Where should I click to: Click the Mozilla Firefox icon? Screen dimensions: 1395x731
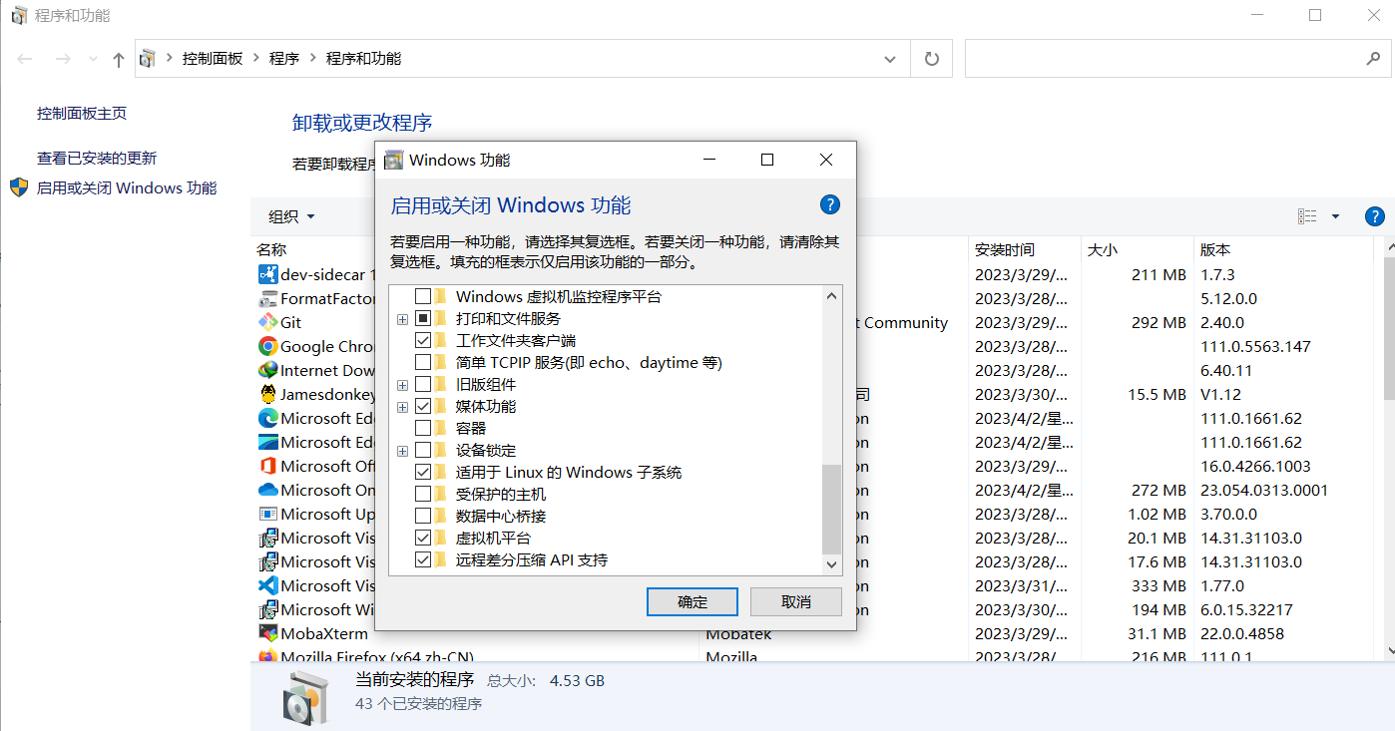point(267,656)
